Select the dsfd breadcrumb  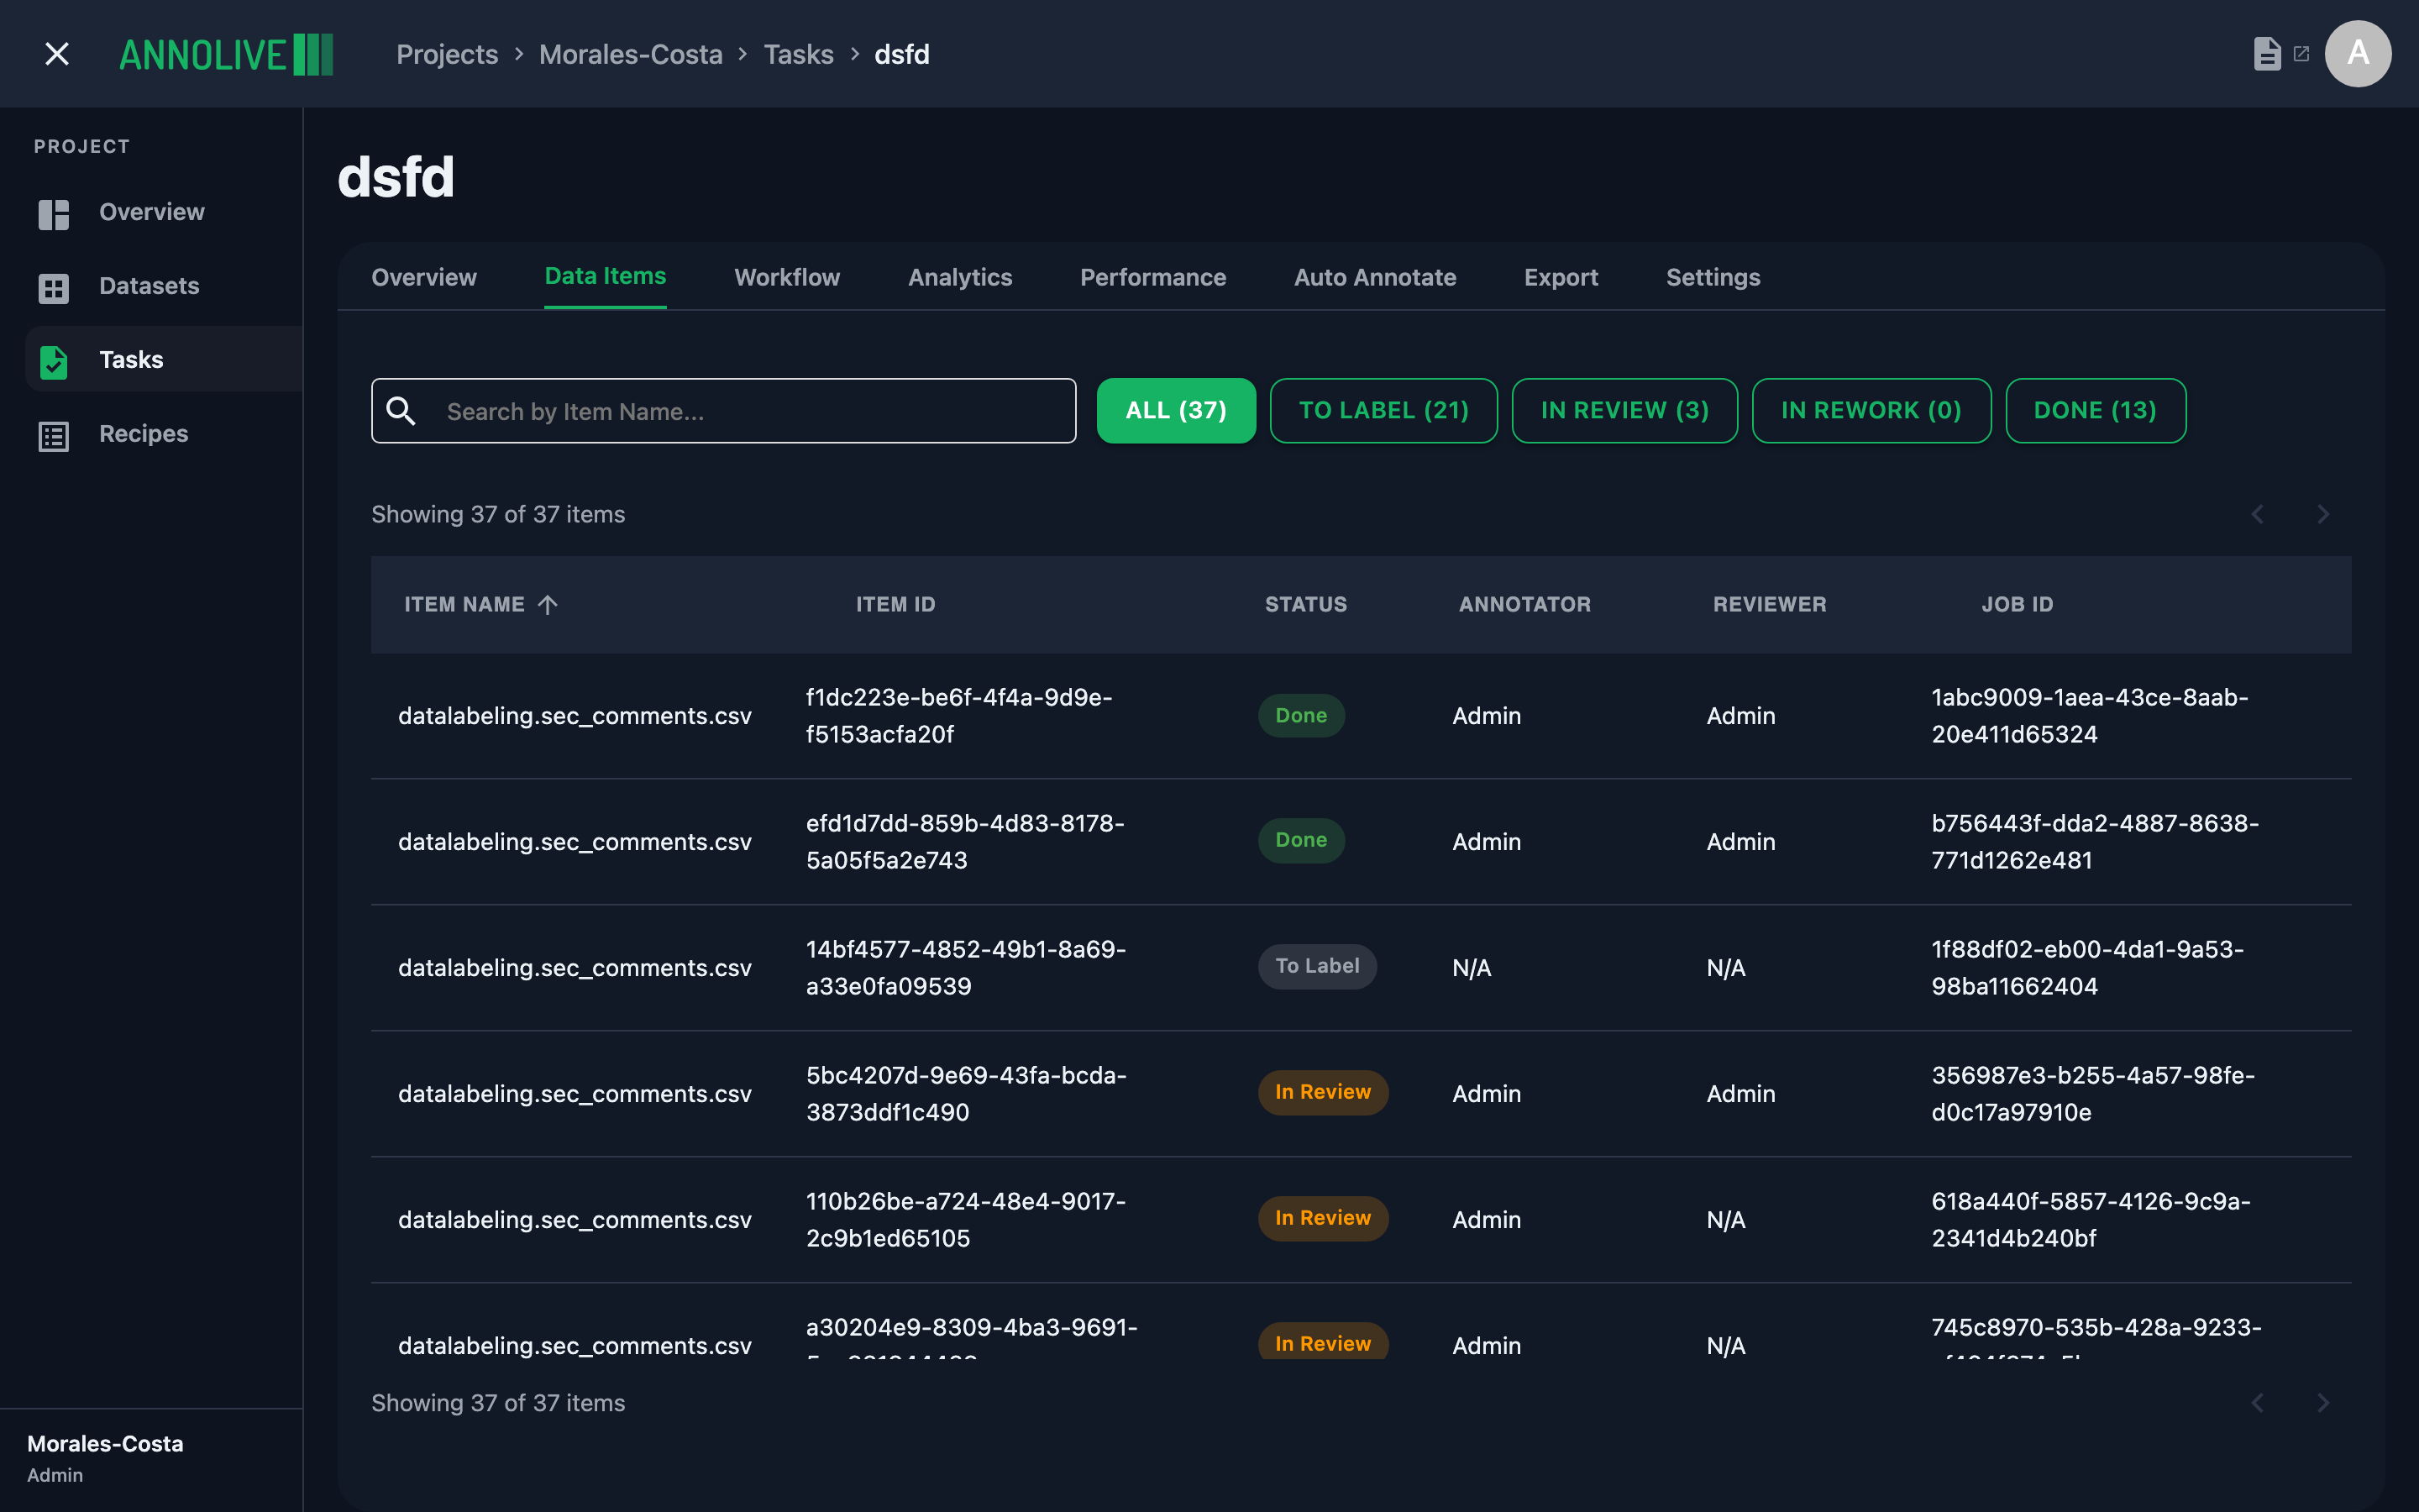click(901, 54)
